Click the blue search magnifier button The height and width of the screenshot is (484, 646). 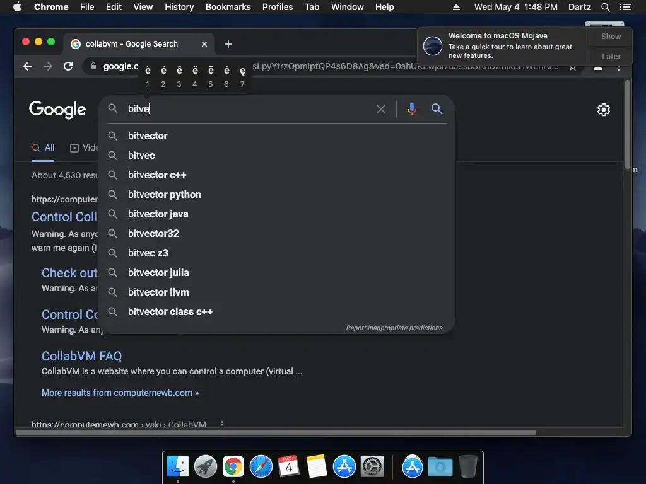coord(437,109)
